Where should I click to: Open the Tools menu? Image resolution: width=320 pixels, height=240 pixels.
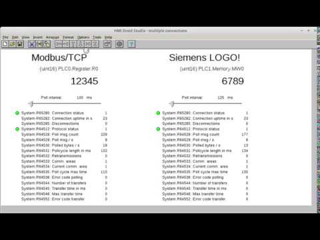pyautogui.click(x=97, y=37)
